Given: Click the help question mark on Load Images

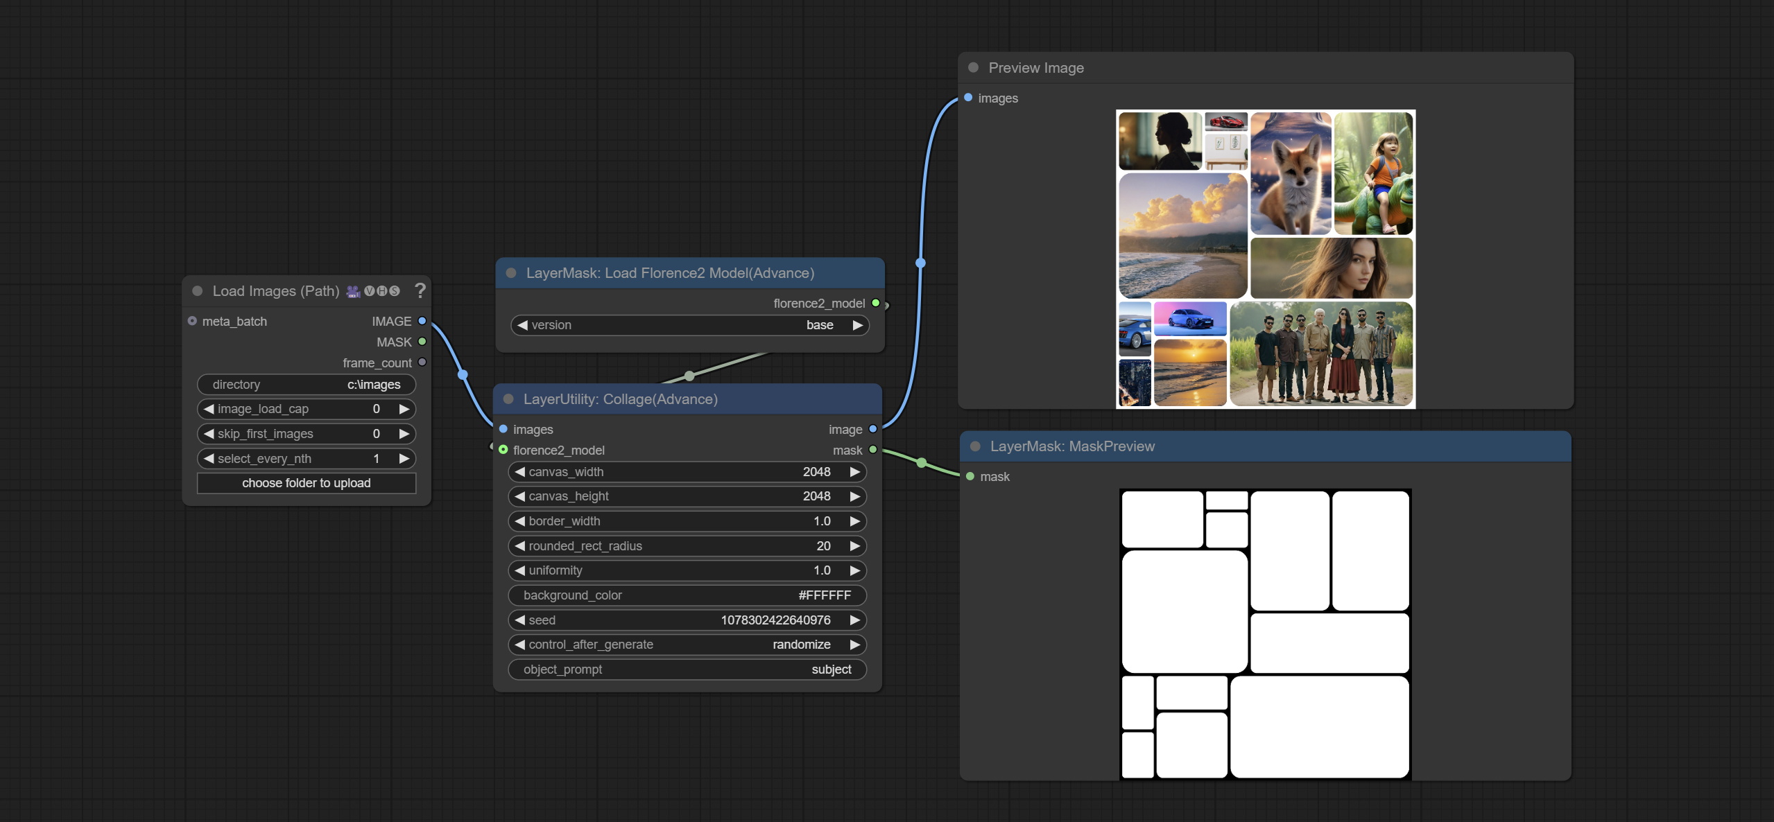Looking at the screenshot, I should pos(420,290).
